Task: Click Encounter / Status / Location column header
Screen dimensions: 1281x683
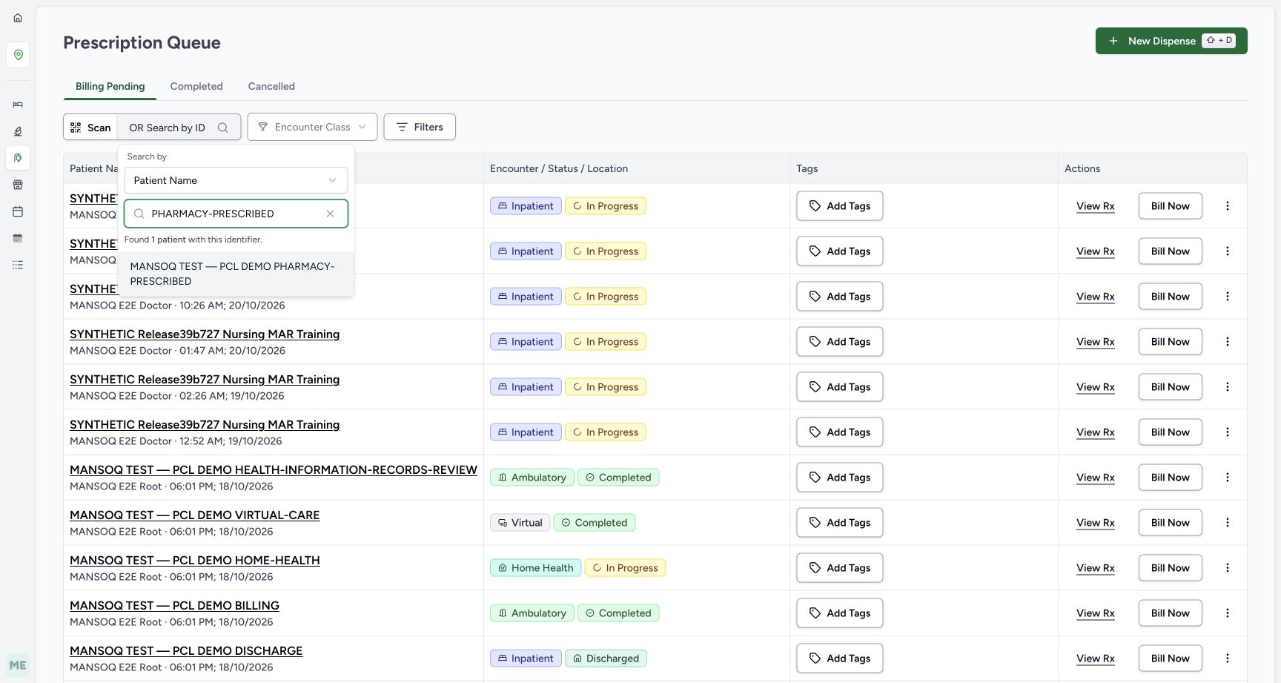Action: (559, 168)
